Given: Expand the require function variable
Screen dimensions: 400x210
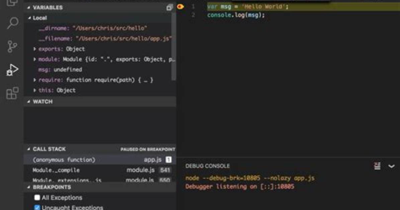Looking at the screenshot, I should pyautogui.click(x=35, y=80).
